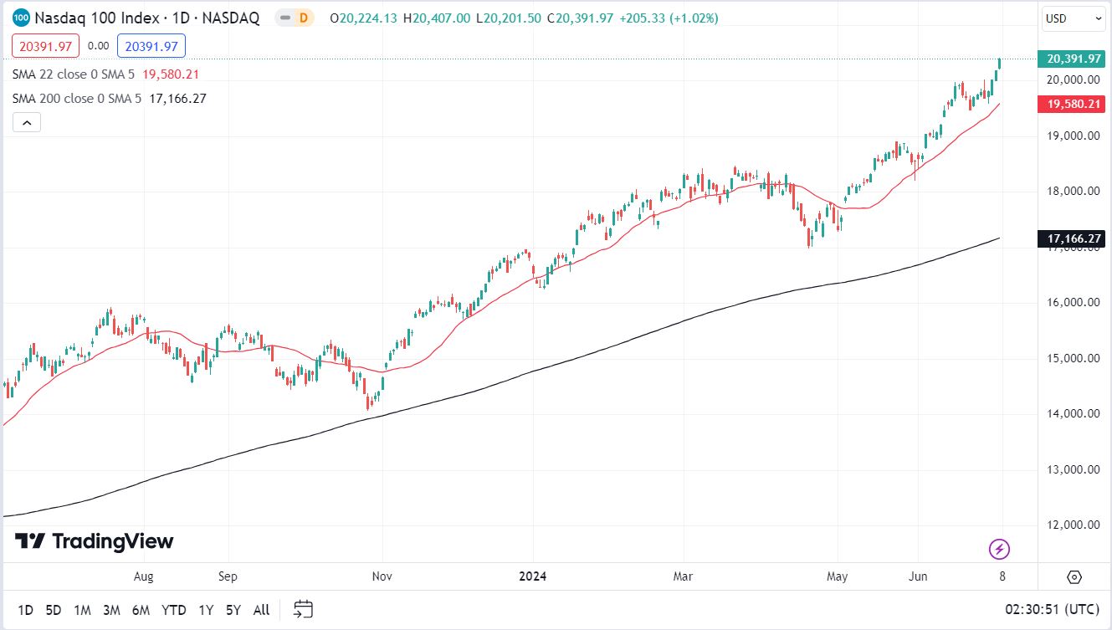
Task: Show the All time range
Action: coord(261,610)
